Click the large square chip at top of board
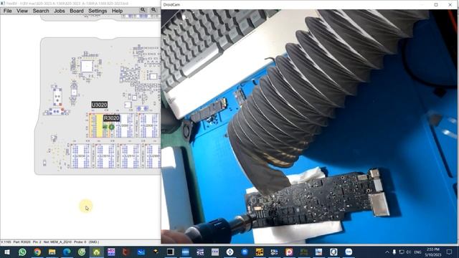Screen dimensions: 459x258 pos(87,67)
